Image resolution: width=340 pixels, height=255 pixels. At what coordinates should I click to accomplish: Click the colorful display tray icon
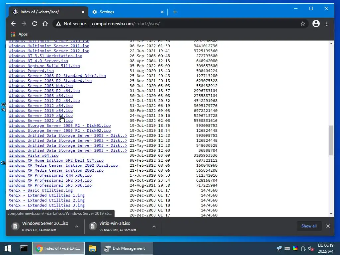pyautogui.click(x=295, y=248)
